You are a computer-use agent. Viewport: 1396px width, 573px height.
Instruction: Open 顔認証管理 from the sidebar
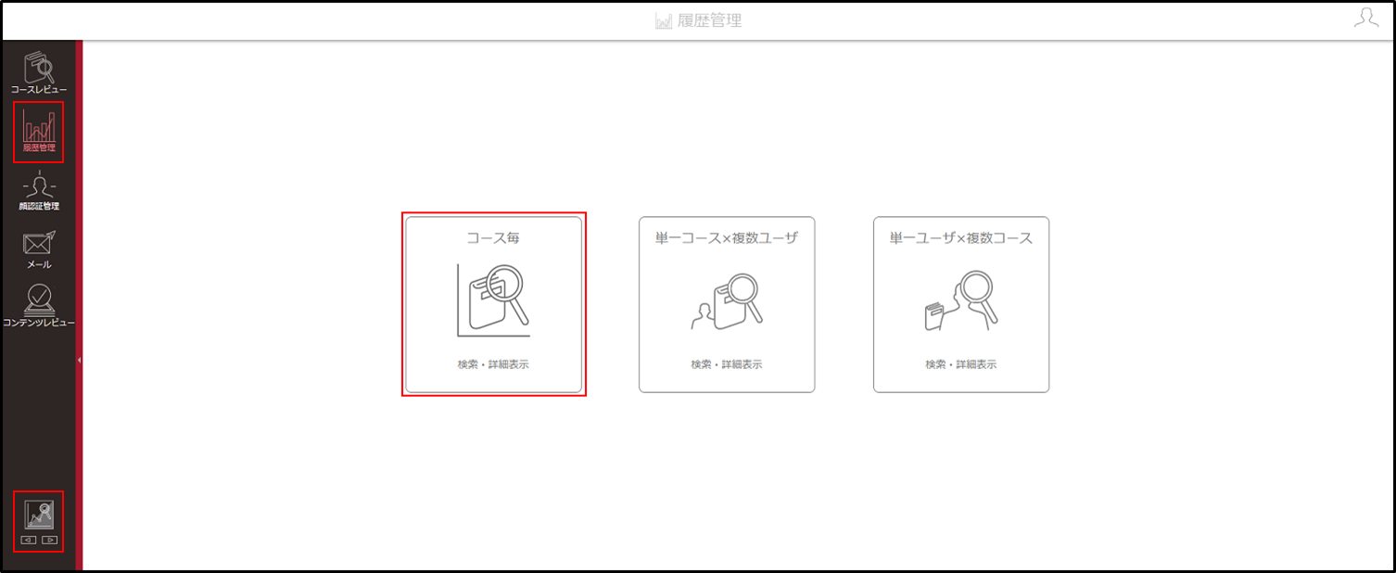(39, 191)
